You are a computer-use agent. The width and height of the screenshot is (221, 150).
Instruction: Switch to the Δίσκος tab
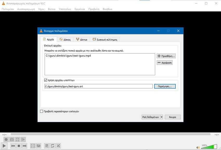[x=65, y=40]
